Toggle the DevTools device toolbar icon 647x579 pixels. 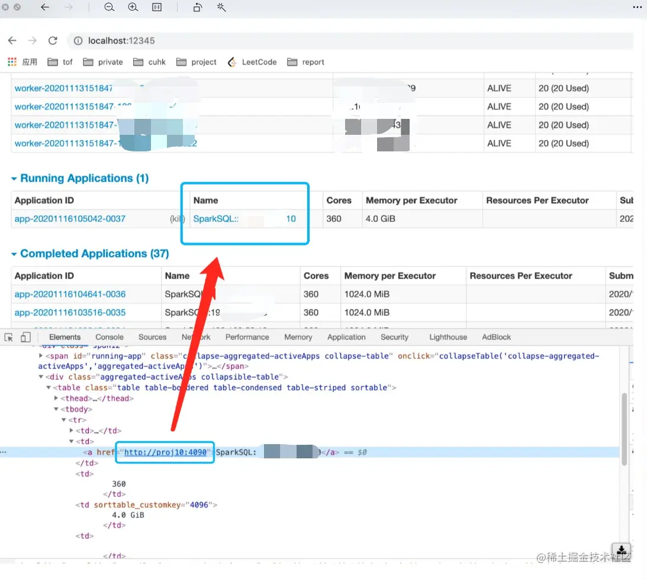point(25,337)
